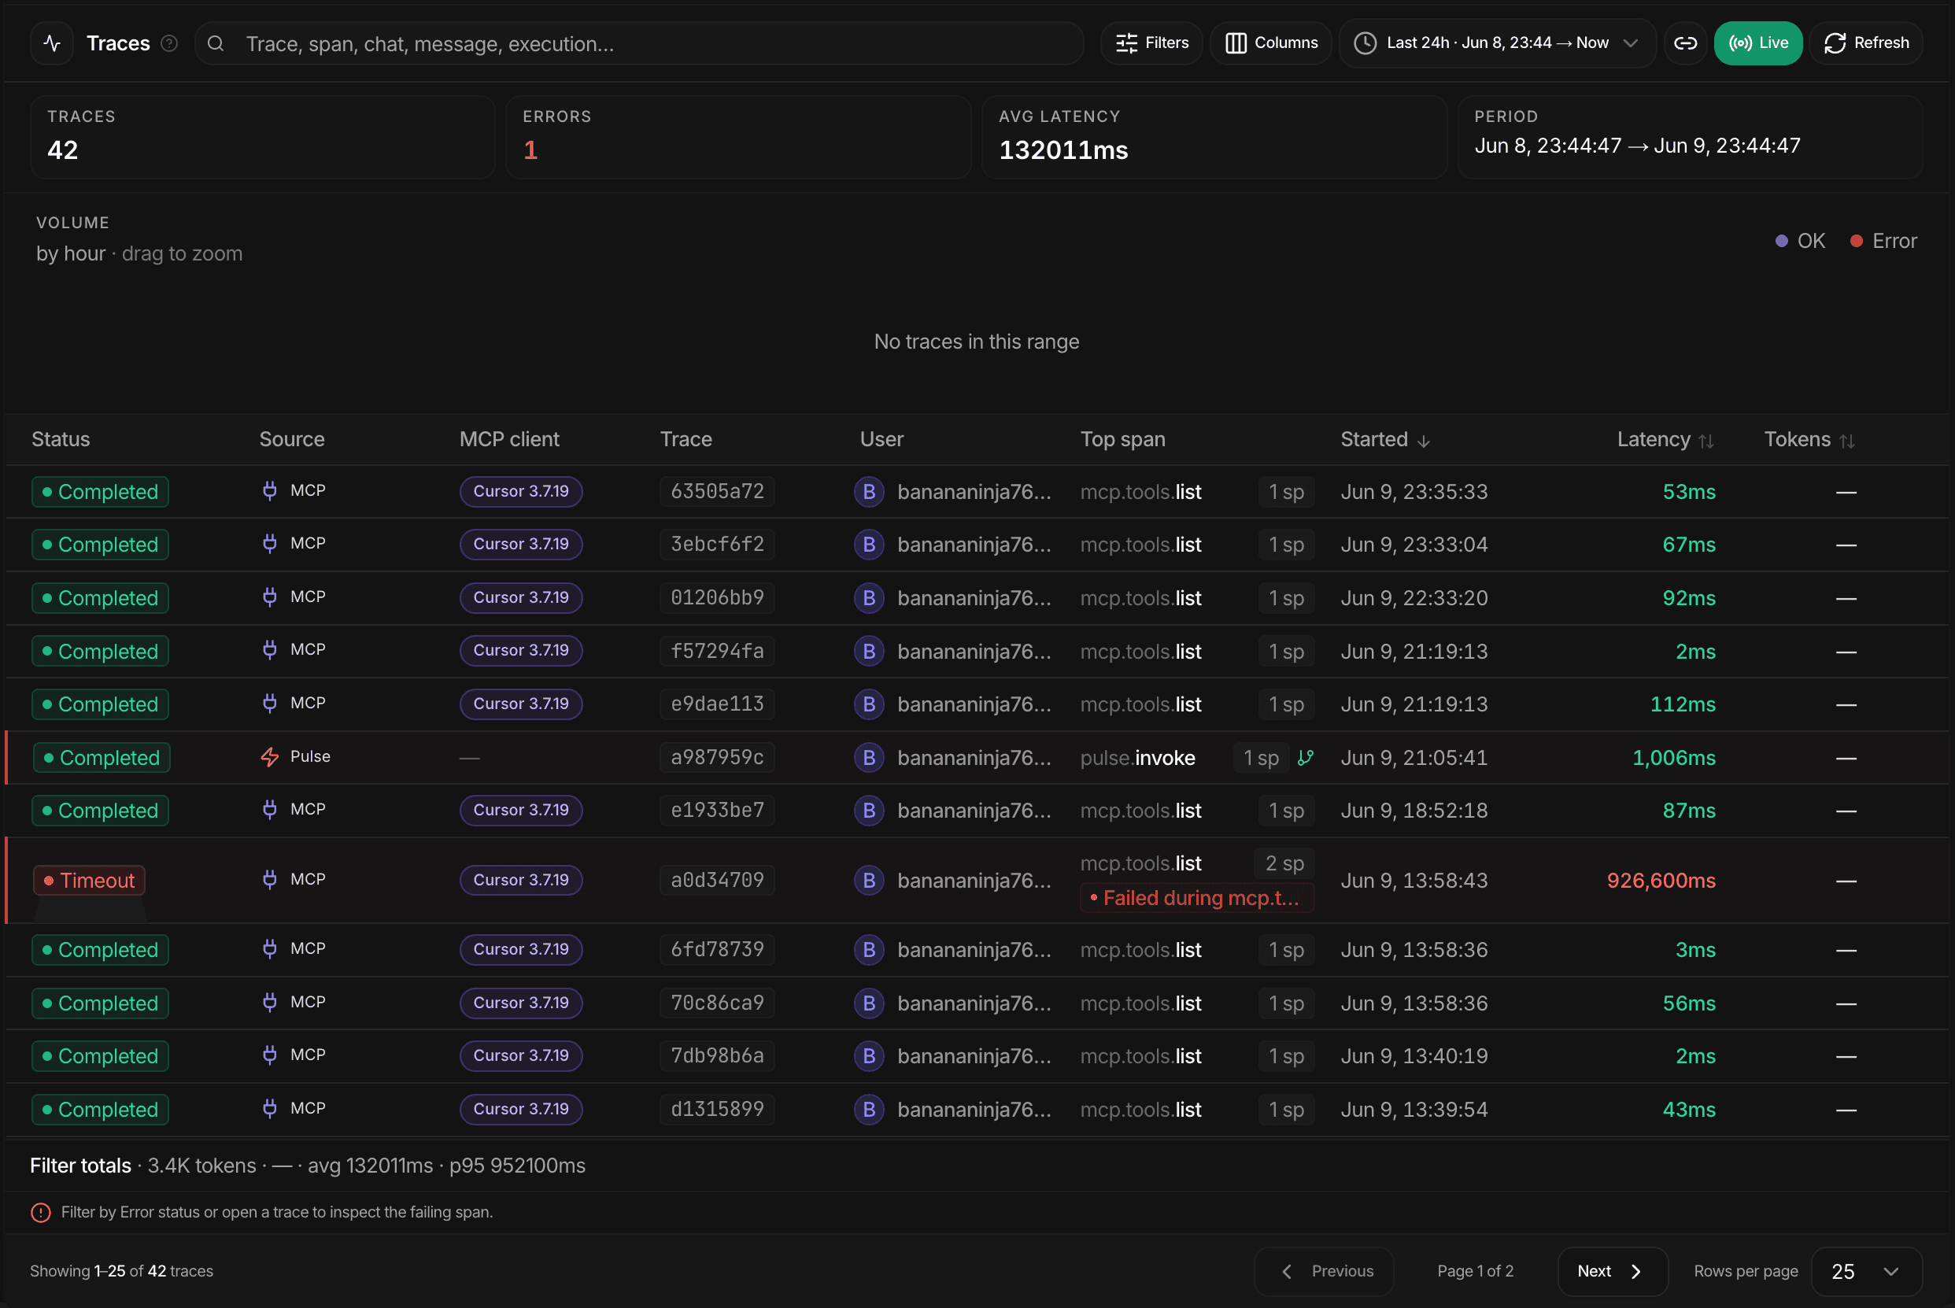This screenshot has width=1955, height=1308.
Task: Click the Traces count card
Action: [263, 137]
